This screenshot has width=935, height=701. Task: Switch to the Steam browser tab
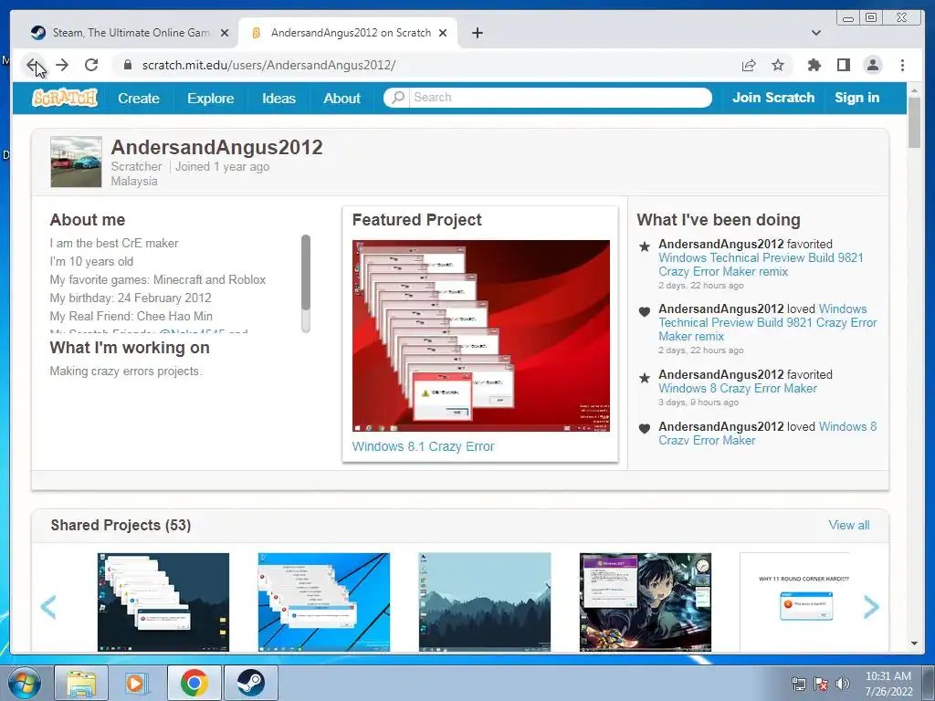pyautogui.click(x=128, y=33)
